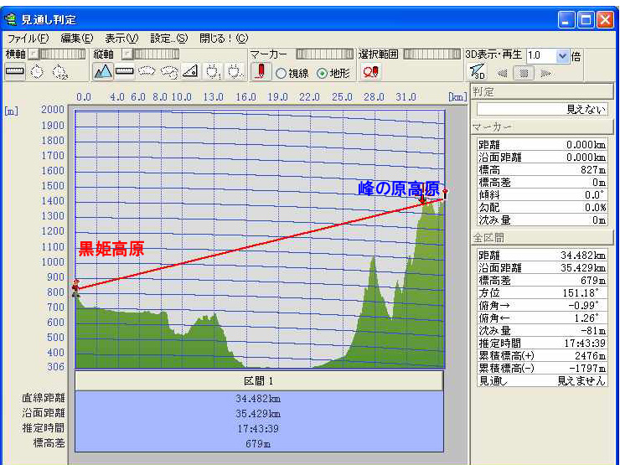
Task: Open the 3D display airplane icon
Action: pyautogui.click(x=478, y=72)
